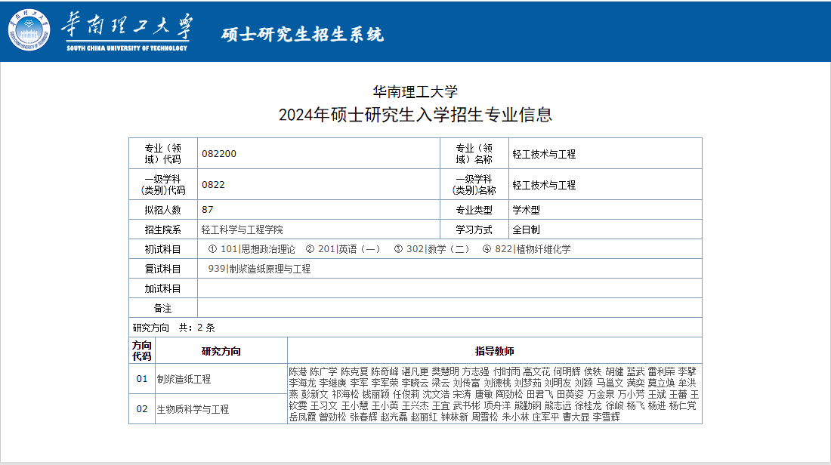831x465 pixels.
Task: Click the 招生院系 row label
Action: [162, 229]
